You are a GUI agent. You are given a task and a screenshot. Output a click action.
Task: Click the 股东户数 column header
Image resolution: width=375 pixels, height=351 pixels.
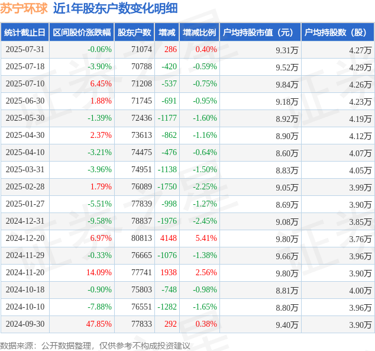tap(134, 33)
